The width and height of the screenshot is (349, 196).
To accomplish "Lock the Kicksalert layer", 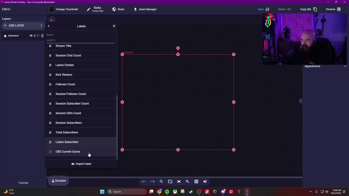I will coord(34,36).
